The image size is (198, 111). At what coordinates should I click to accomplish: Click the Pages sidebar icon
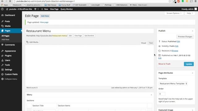(x=2, y=31)
